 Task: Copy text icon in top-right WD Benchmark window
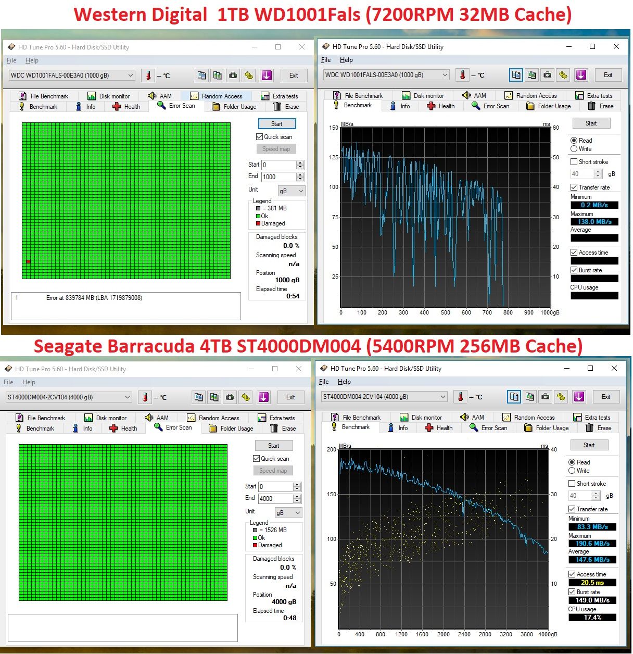coord(516,75)
